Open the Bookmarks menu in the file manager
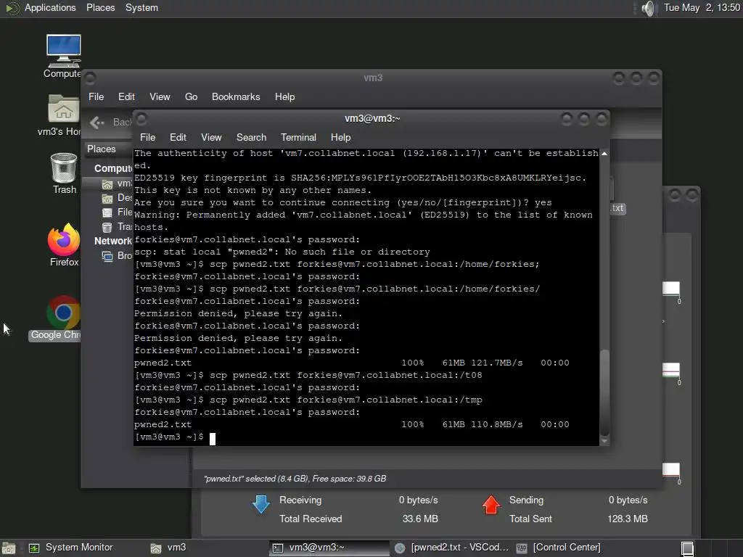Image resolution: width=743 pixels, height=557 pixels. [236, 96]
